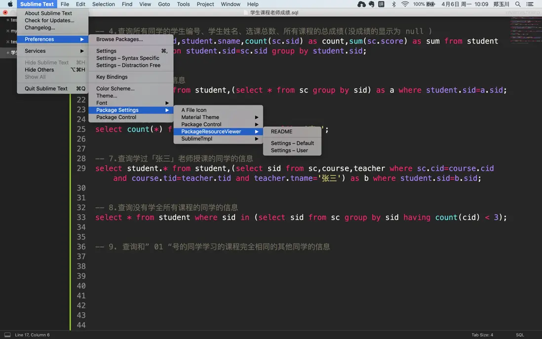The image size is (542, 339).
Task: Click the cloud sync icon in menu bar
Action: pos(361,4)
